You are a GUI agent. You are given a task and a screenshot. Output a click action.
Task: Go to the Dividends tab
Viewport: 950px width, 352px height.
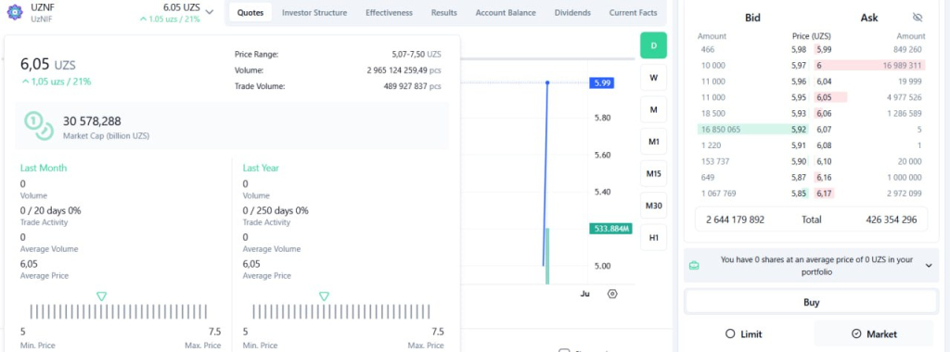tap(571, 13)
